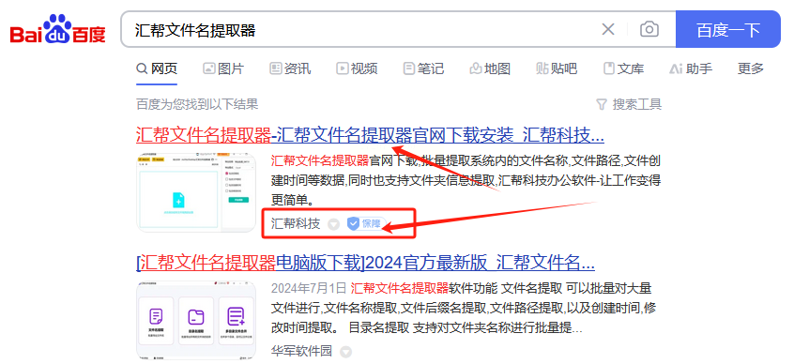Click the 百度为您找到以下结果 text
This screenshot has width=794, height=364.
(197, 104)
